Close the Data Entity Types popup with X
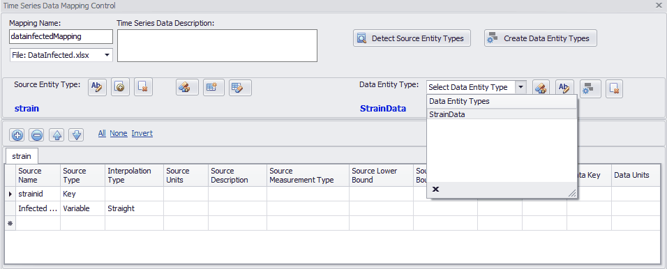The image size is (667, 269). point(435,189)
